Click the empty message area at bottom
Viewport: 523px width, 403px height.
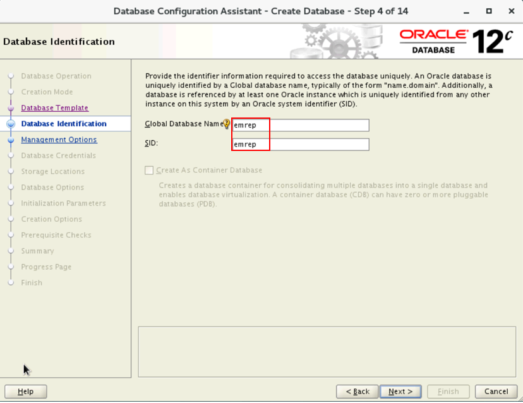pyautogui.click(x=327, y=352)
